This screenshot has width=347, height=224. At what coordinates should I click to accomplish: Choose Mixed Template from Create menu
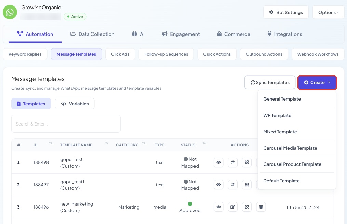297,132
